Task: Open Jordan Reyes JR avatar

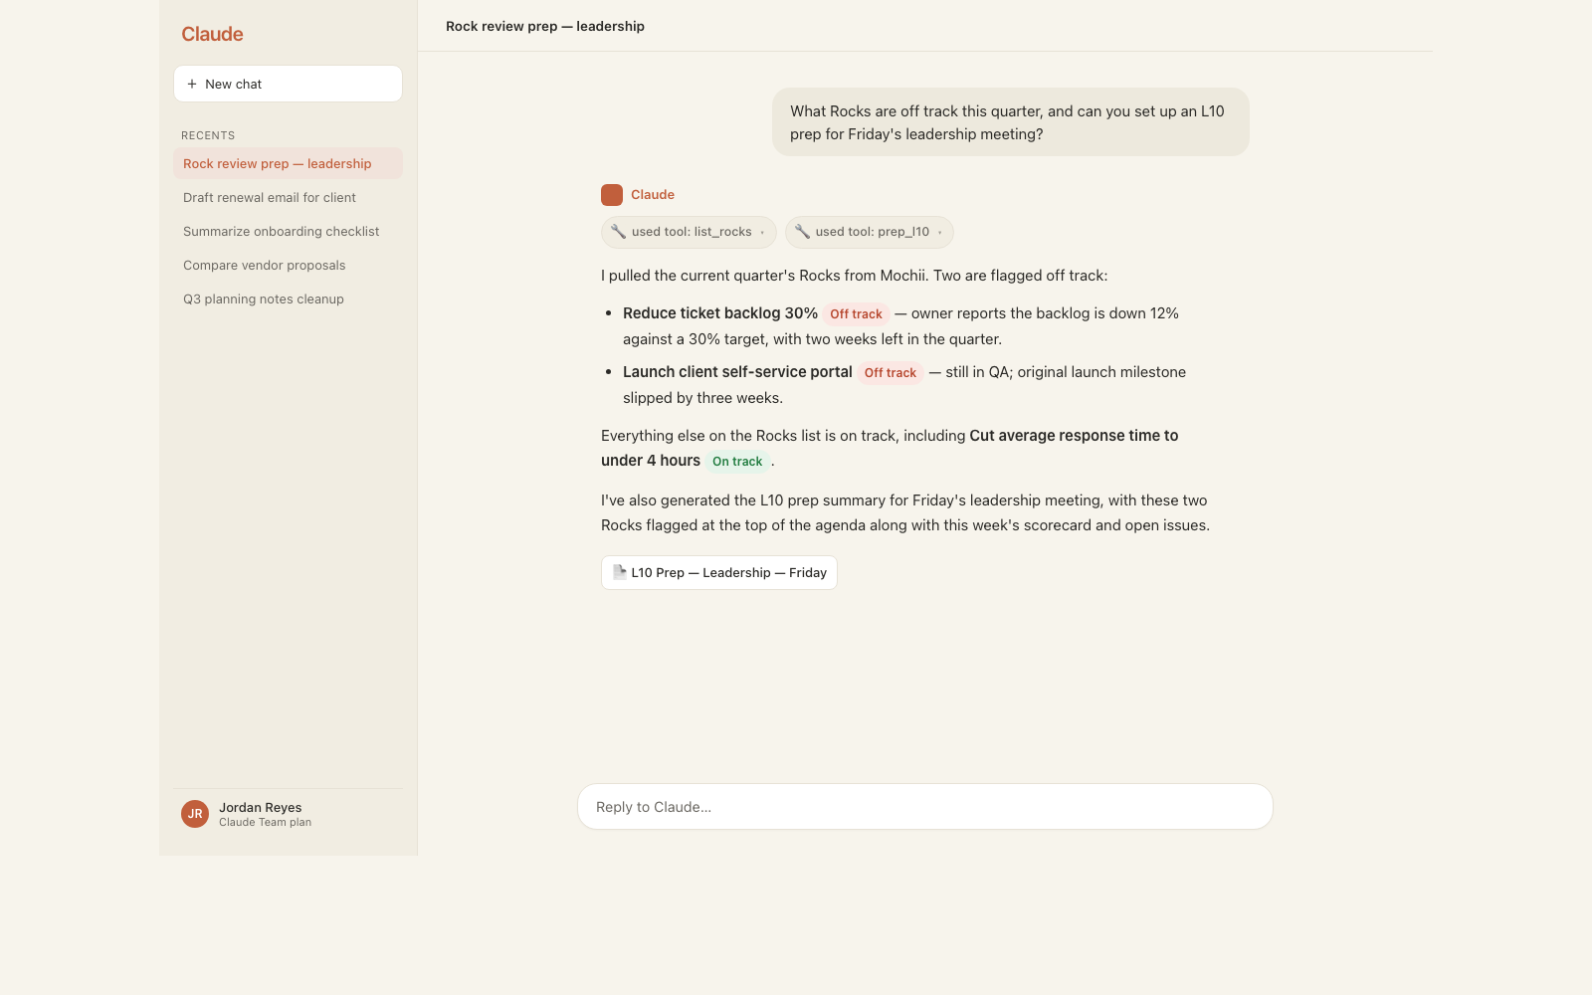Action: [x=195, y=814]
